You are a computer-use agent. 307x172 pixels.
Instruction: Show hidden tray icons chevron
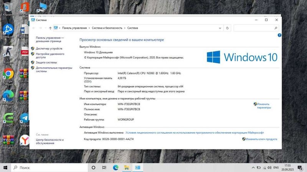tap(253, 168)
